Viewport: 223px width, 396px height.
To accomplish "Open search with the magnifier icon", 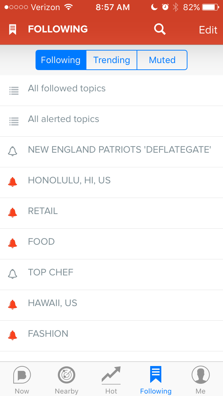I will [160, 29].
